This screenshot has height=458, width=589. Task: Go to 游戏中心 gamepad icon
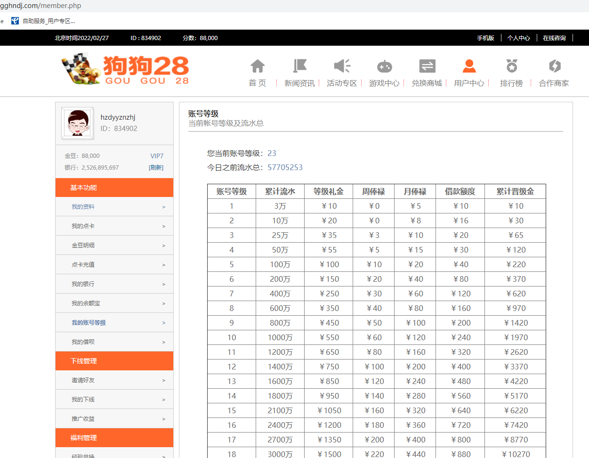384,66
